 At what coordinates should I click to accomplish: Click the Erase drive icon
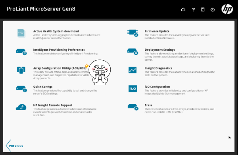pyautogui.click(x=133, y=107)
